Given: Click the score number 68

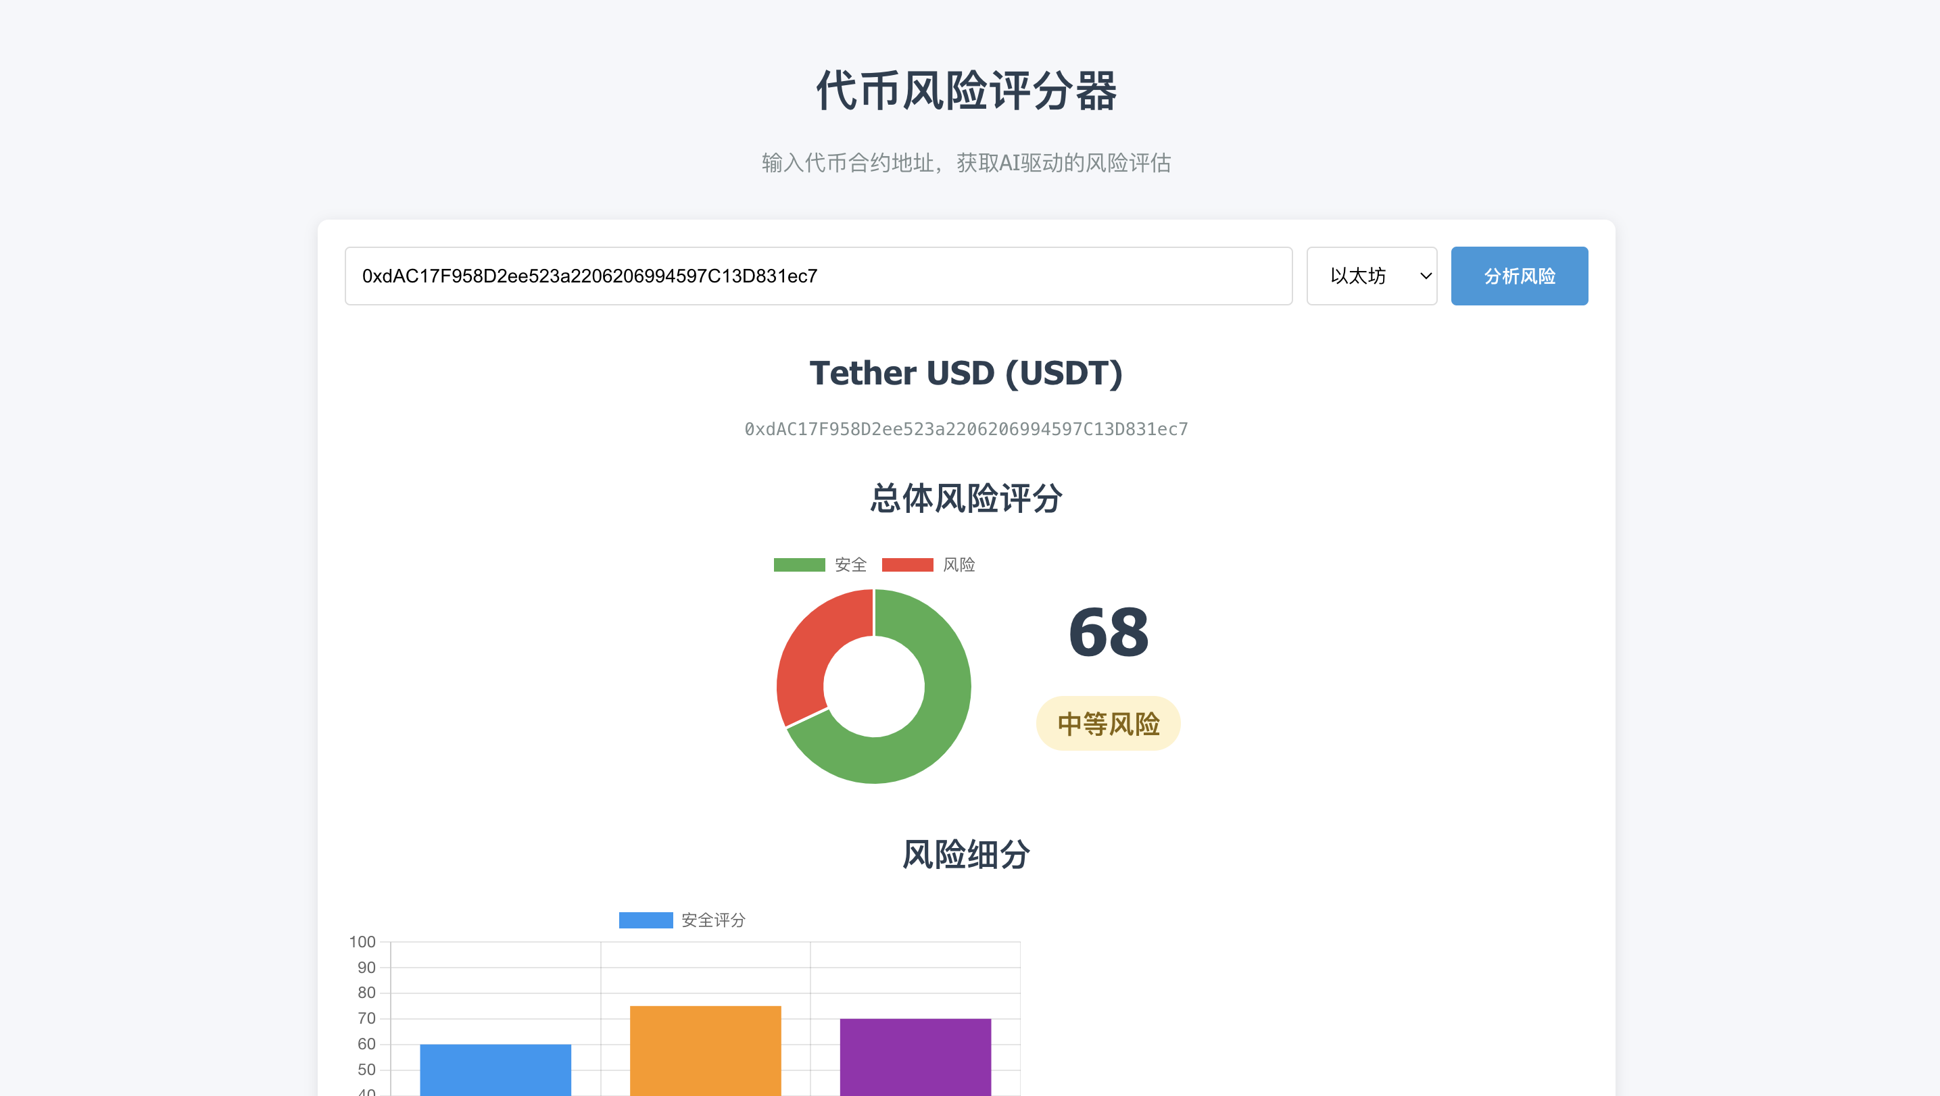Looking at the screenshot, I should pos(1108,632).
